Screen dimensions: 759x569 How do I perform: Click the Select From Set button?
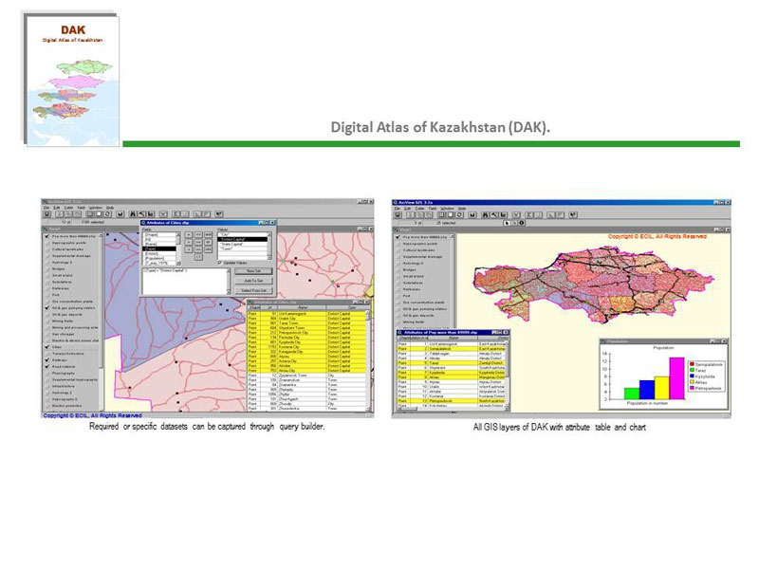(253, 290)
